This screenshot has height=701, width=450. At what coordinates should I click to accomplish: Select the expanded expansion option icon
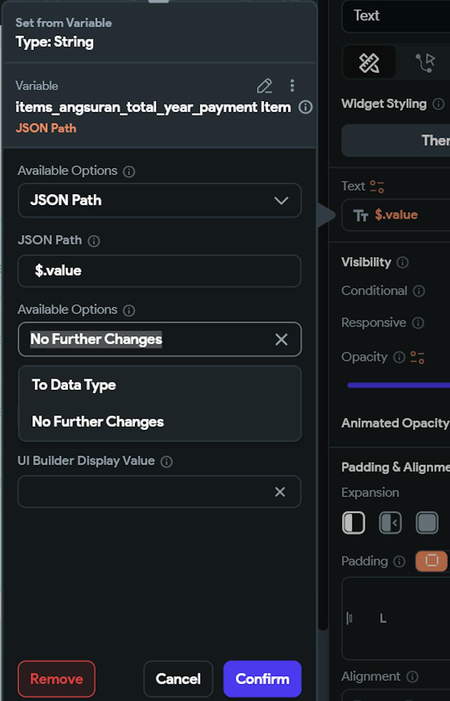pyautogui.click(x=427, y=523)
